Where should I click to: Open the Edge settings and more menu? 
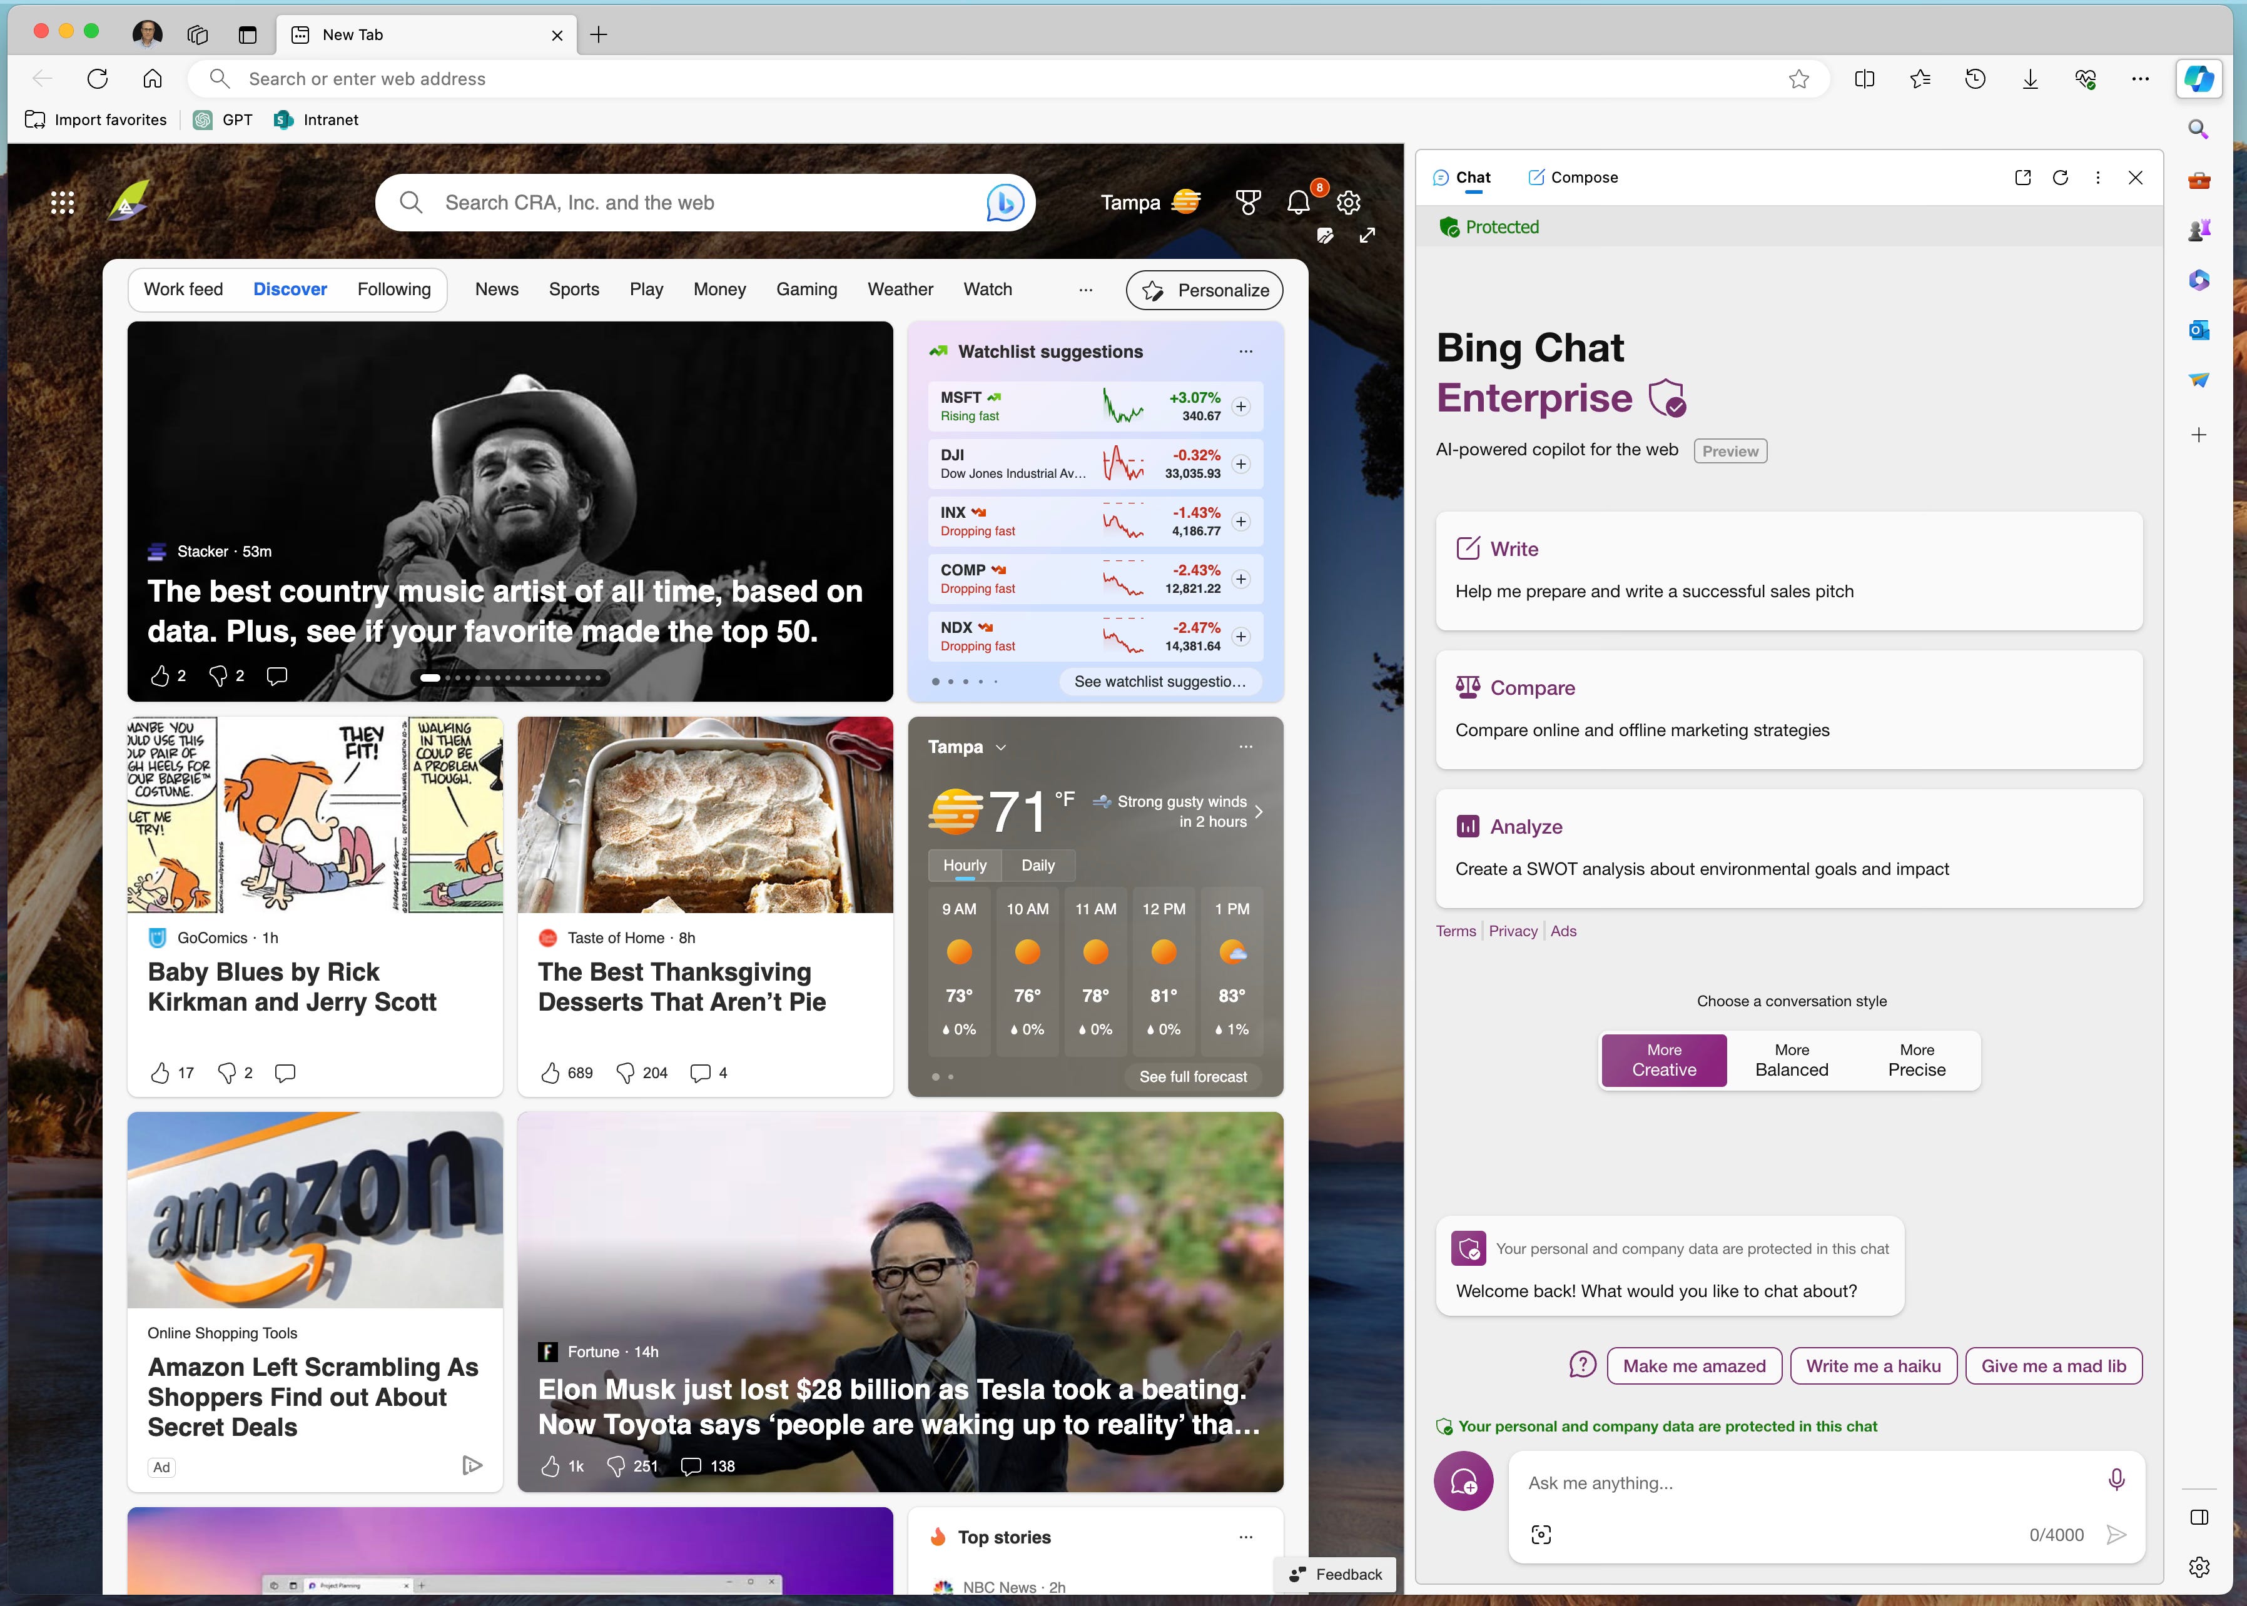point(2140,79)
